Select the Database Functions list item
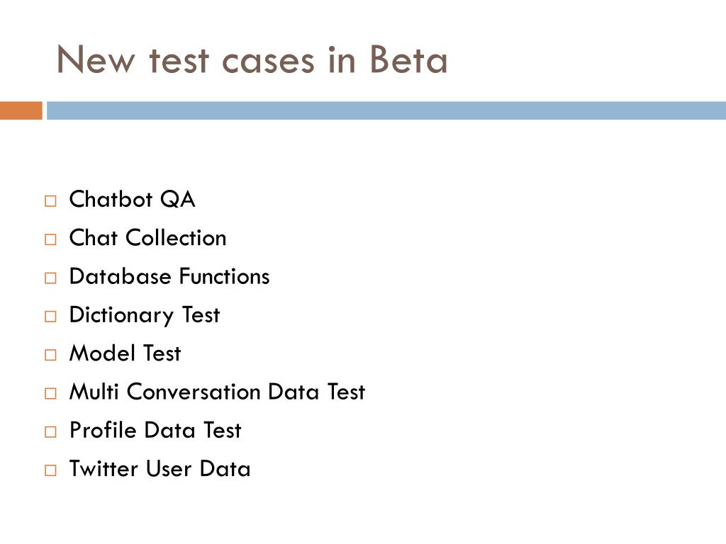 pyautogui.click(x=169, y=276)
